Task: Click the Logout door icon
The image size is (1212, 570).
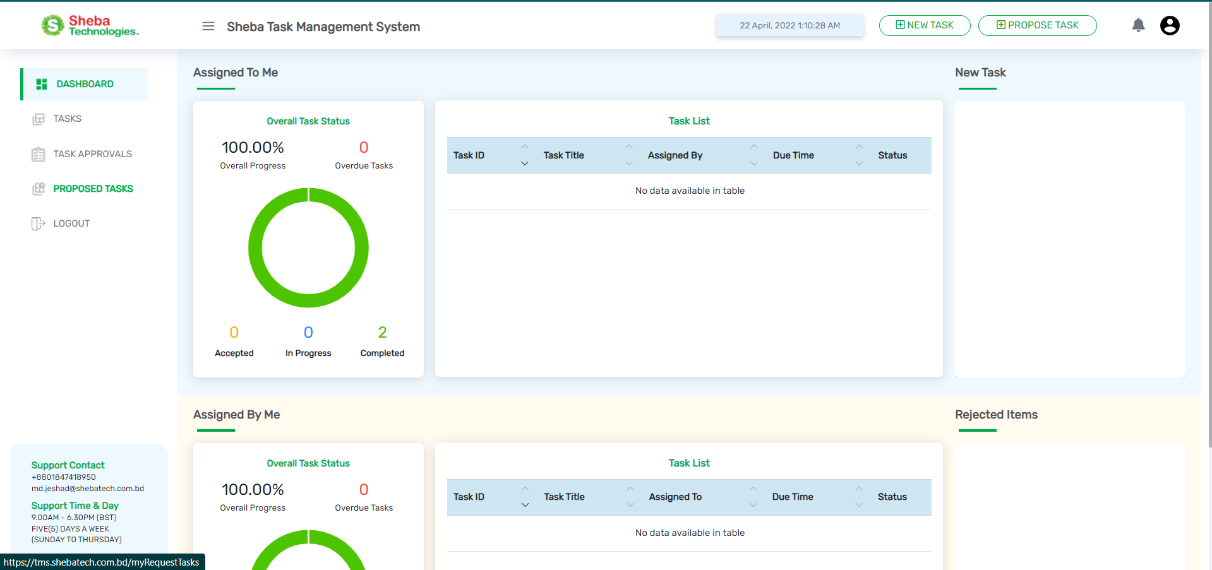Action: click(x=39, y=223)
